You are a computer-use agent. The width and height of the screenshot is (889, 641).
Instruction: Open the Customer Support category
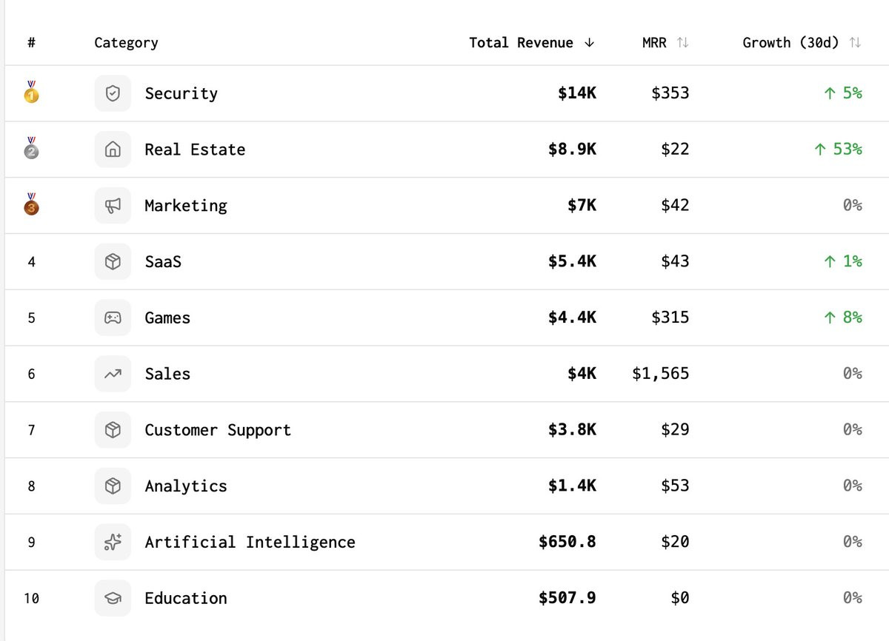pos(218,430)
